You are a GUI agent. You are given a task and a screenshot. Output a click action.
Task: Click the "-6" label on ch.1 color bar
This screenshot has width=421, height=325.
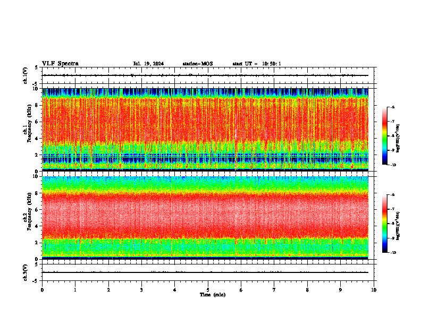tap(392, 107)
